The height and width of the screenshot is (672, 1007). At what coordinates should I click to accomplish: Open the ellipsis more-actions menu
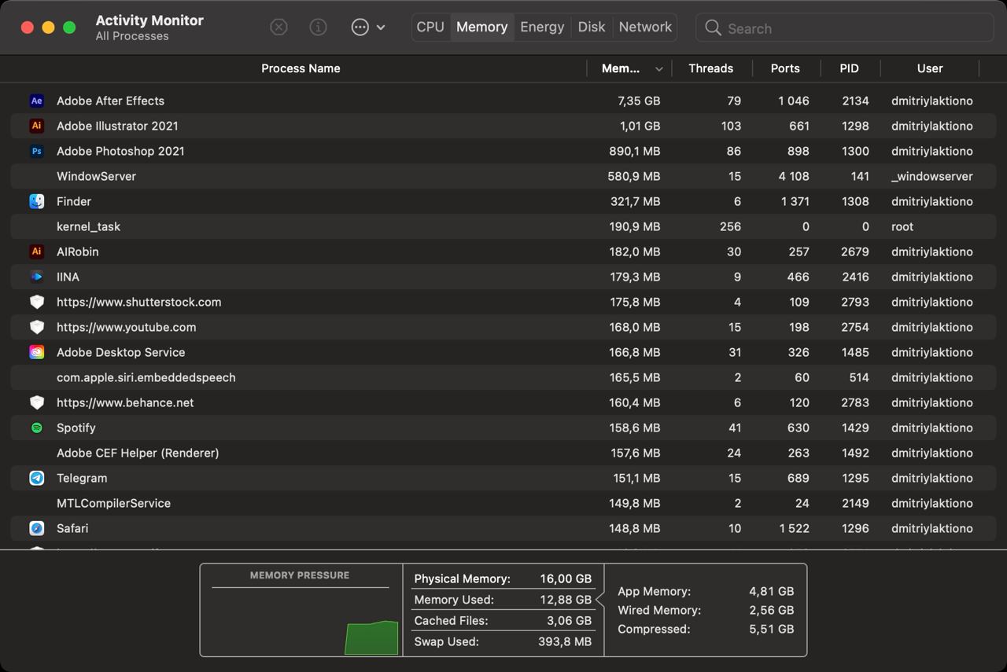[x=367, y=27]
